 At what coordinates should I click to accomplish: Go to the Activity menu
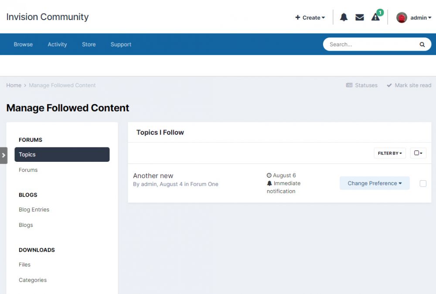click(57, 44)
